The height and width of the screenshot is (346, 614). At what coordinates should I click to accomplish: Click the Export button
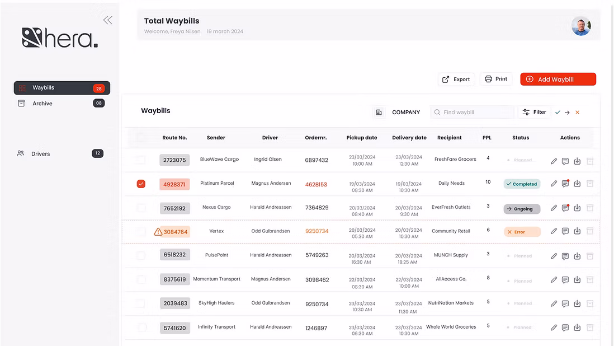456,80
